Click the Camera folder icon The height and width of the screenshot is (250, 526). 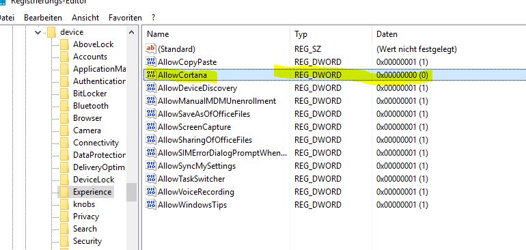pos(64,130)
